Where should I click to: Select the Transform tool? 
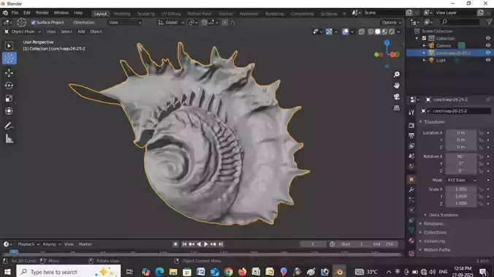pos(9,111)
